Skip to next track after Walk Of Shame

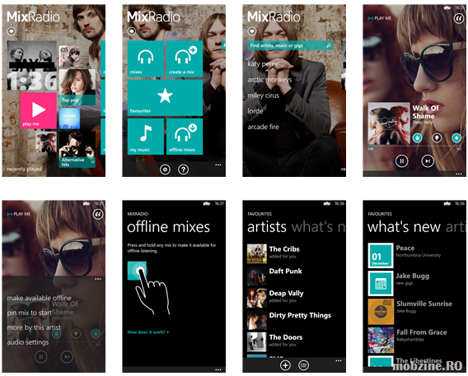point(428,161)
